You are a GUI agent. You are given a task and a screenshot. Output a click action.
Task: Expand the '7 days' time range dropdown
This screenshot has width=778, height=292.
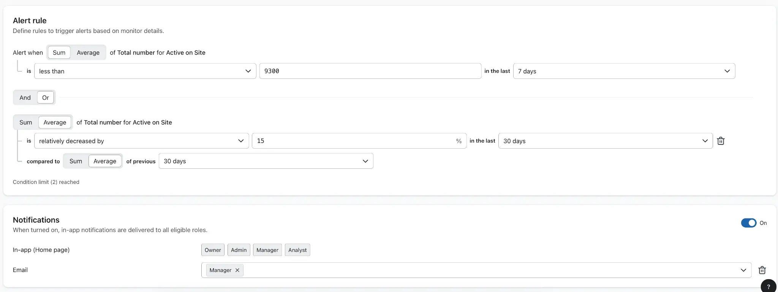pos(624,71)
